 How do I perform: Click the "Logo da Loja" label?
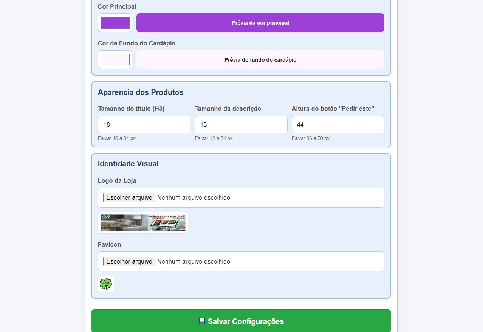(x=117, y=180)
